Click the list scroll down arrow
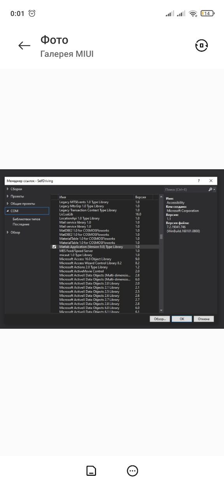Image resolution: width=224 pixels, height=498 pixels. 161,310
